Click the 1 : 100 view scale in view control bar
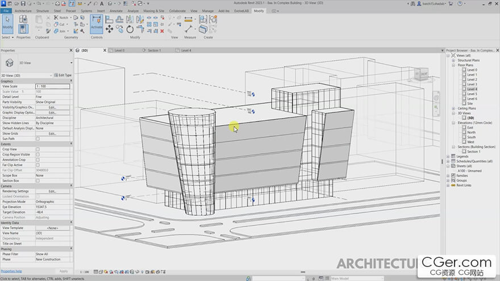The width and height of the screenshot is (500, 281). [x=85, y=272]
